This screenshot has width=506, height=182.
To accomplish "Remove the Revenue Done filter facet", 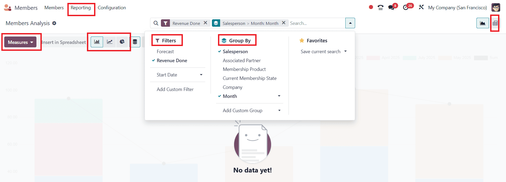I will tap(205, 23).
